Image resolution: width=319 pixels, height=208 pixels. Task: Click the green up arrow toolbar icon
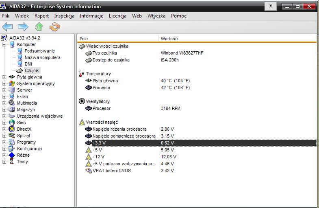point(39,27)
